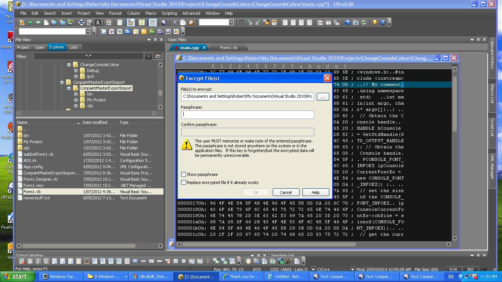This screenshot has height=282, width=502.
Task: Select newerstuff.txt in the file list
Action: pos(36,198)
